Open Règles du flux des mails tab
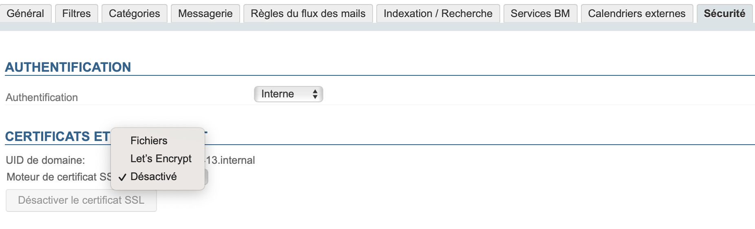Viewport: 755px width, 229px height. point(308,13)
